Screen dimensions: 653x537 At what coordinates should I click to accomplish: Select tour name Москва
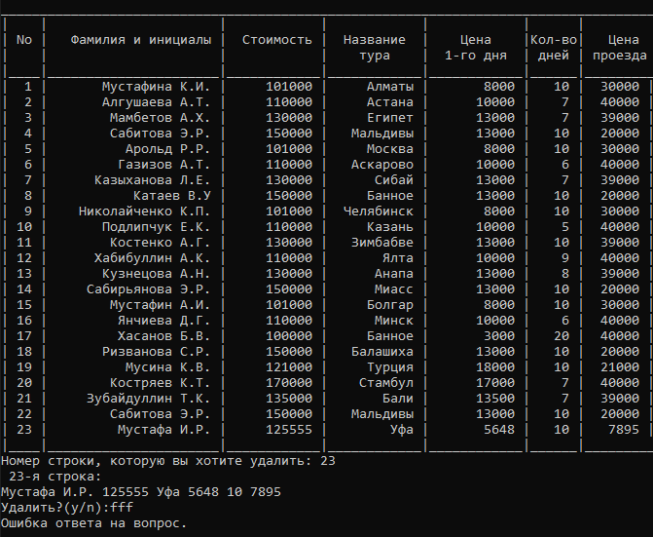pos(390,149)
